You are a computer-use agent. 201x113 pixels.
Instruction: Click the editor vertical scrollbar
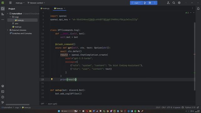[194, 56]
